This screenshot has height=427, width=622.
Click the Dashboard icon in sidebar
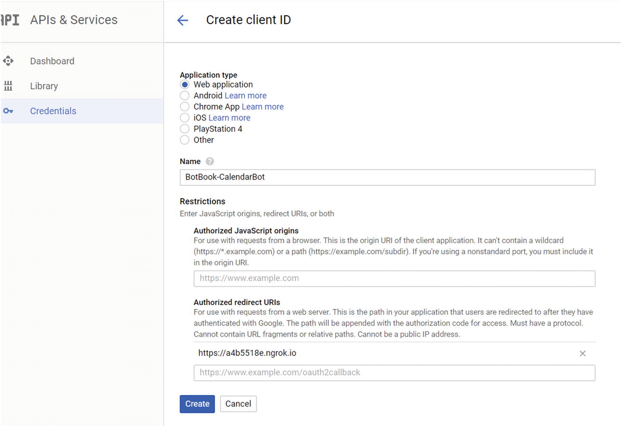click(8, 61)
